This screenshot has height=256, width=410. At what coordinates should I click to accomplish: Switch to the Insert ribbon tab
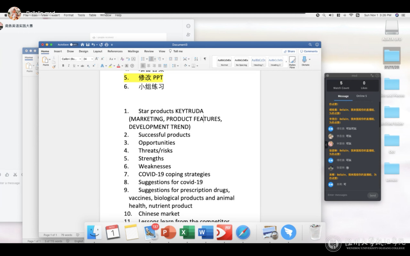click(x=58, y=51)
